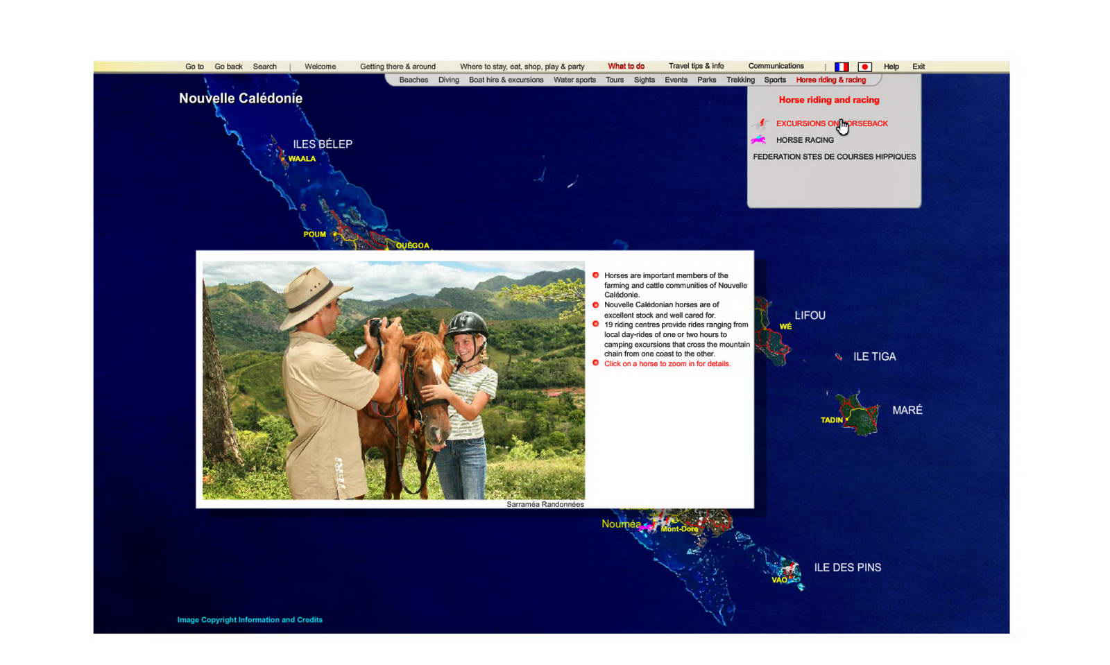Click the red zoom-in hint text
The image size is (1110, 665).
pos(667,363)
